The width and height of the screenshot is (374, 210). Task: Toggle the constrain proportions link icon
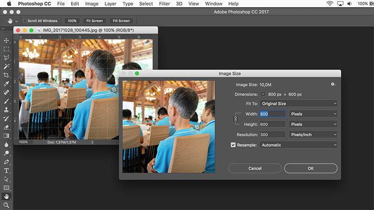236,119
